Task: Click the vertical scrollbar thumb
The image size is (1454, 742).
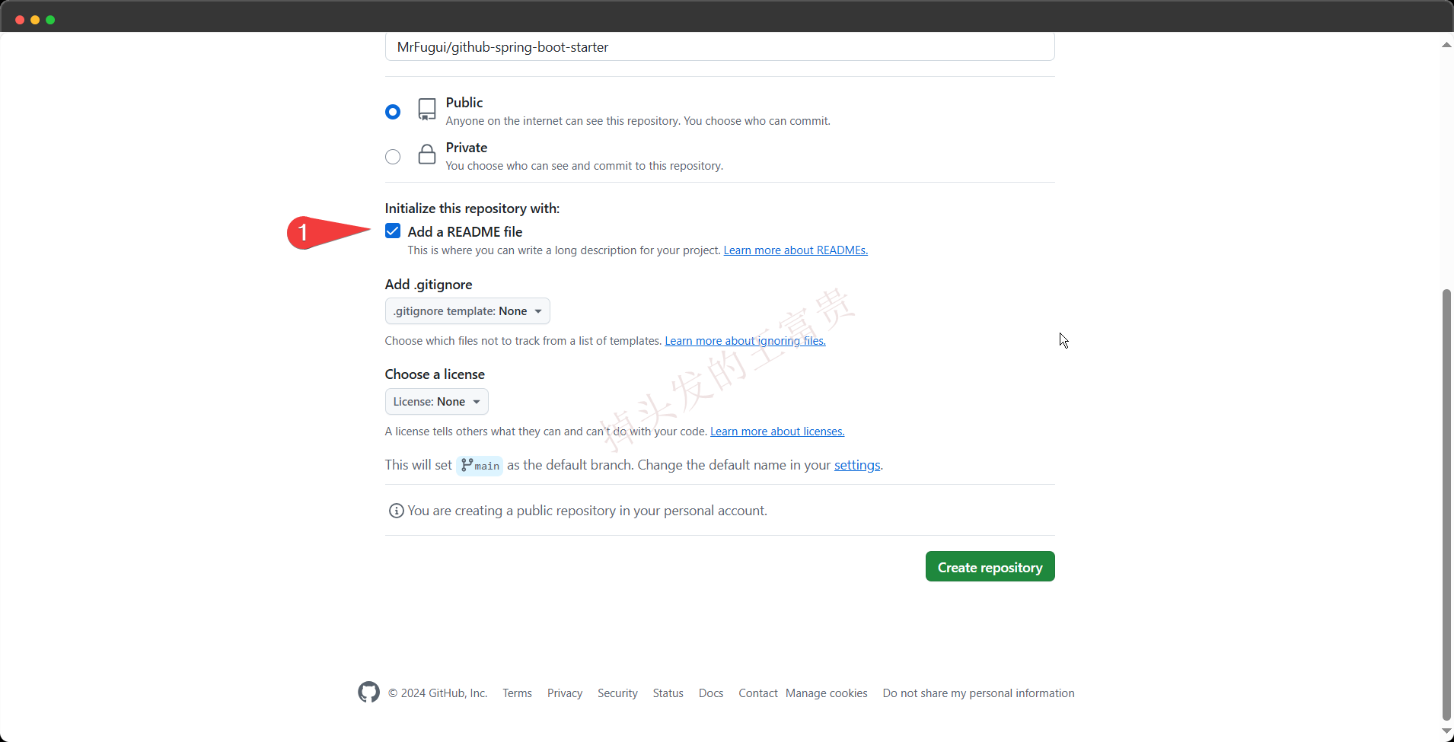Action: click(x=1446, y=504)
